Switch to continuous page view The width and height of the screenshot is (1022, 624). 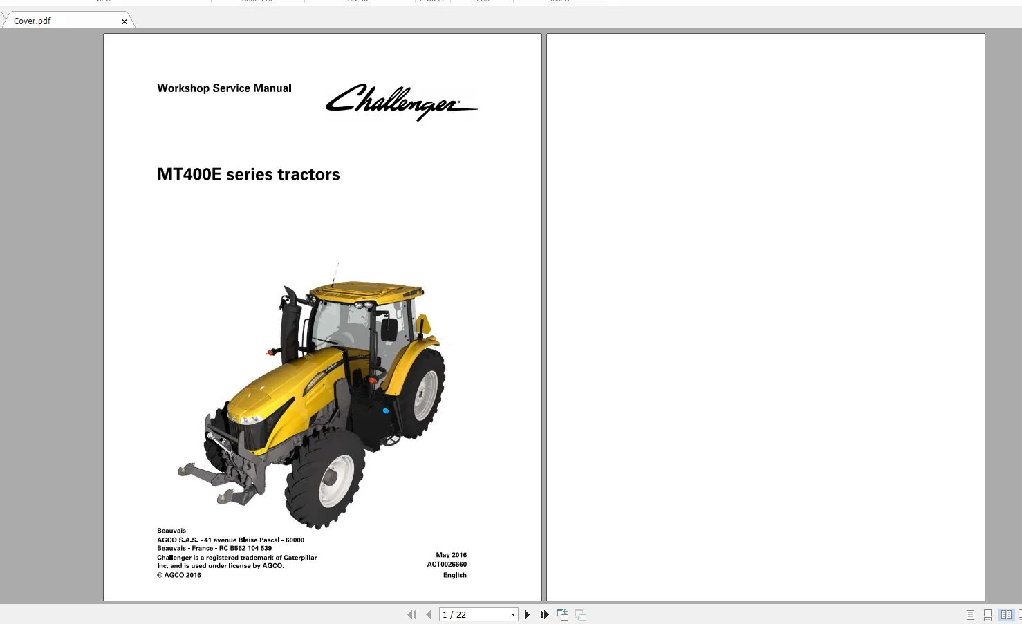[x=987, y=614]
